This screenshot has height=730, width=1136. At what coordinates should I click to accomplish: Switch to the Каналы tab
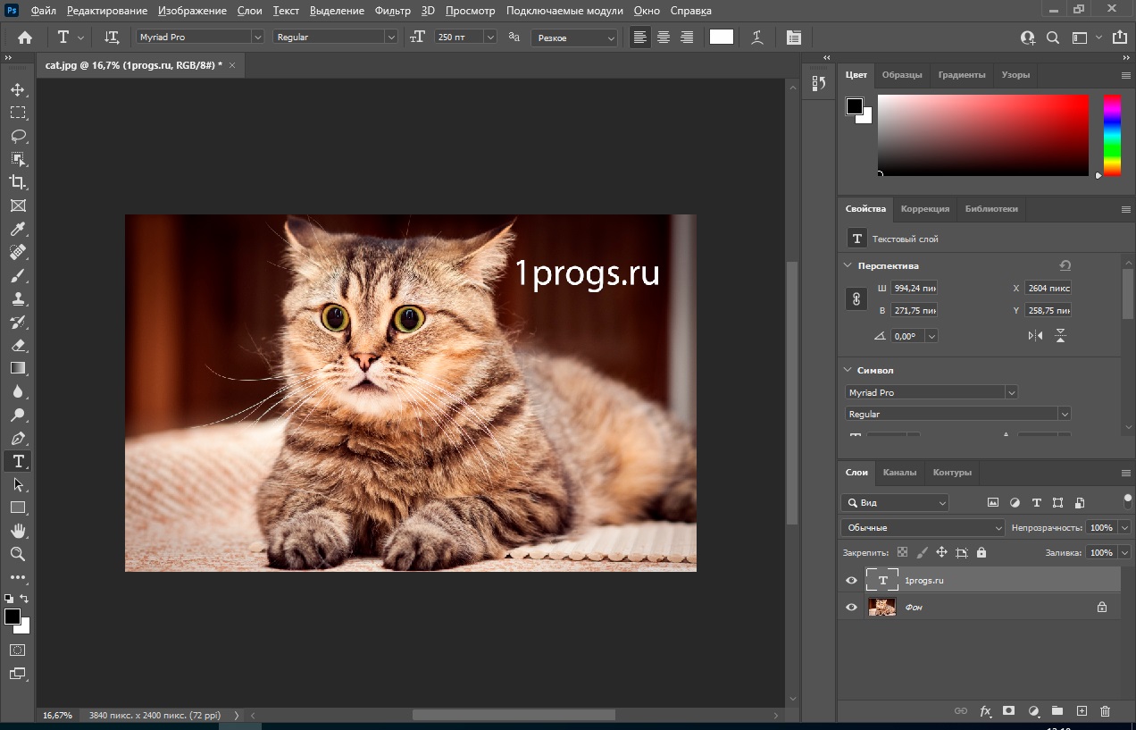coord(900,473)
